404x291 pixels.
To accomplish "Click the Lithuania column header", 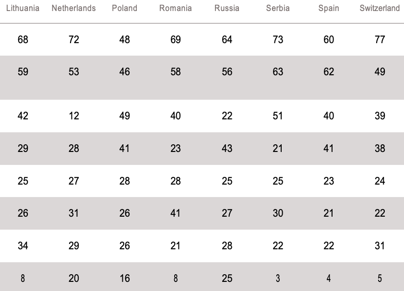I will (23, 8).
